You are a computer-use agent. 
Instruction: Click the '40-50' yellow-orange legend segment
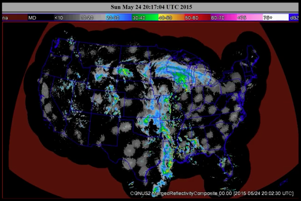(171, 18)
